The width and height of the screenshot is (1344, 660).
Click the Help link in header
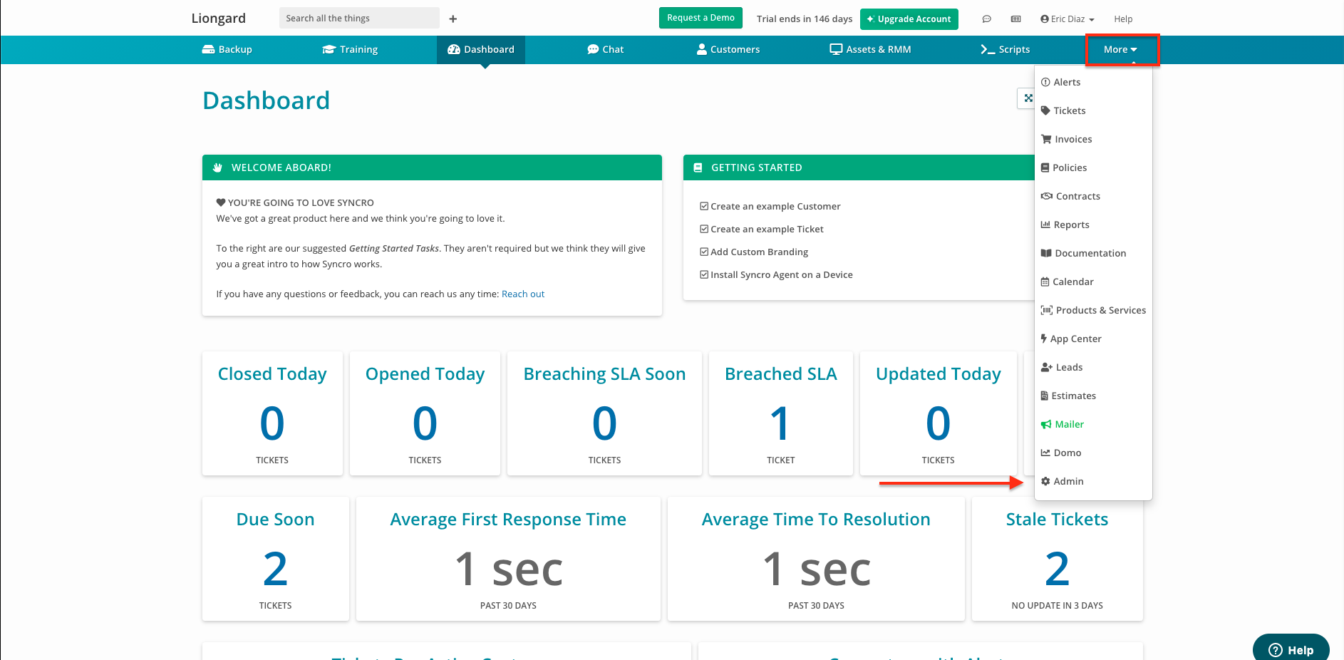pyautogui.click(x=1123, y=19)
